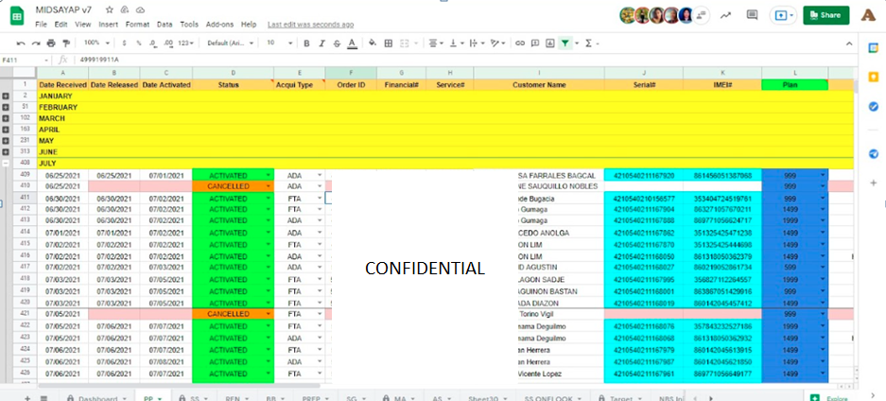Click the merge cells icon
886x401 pixels.
407,43
